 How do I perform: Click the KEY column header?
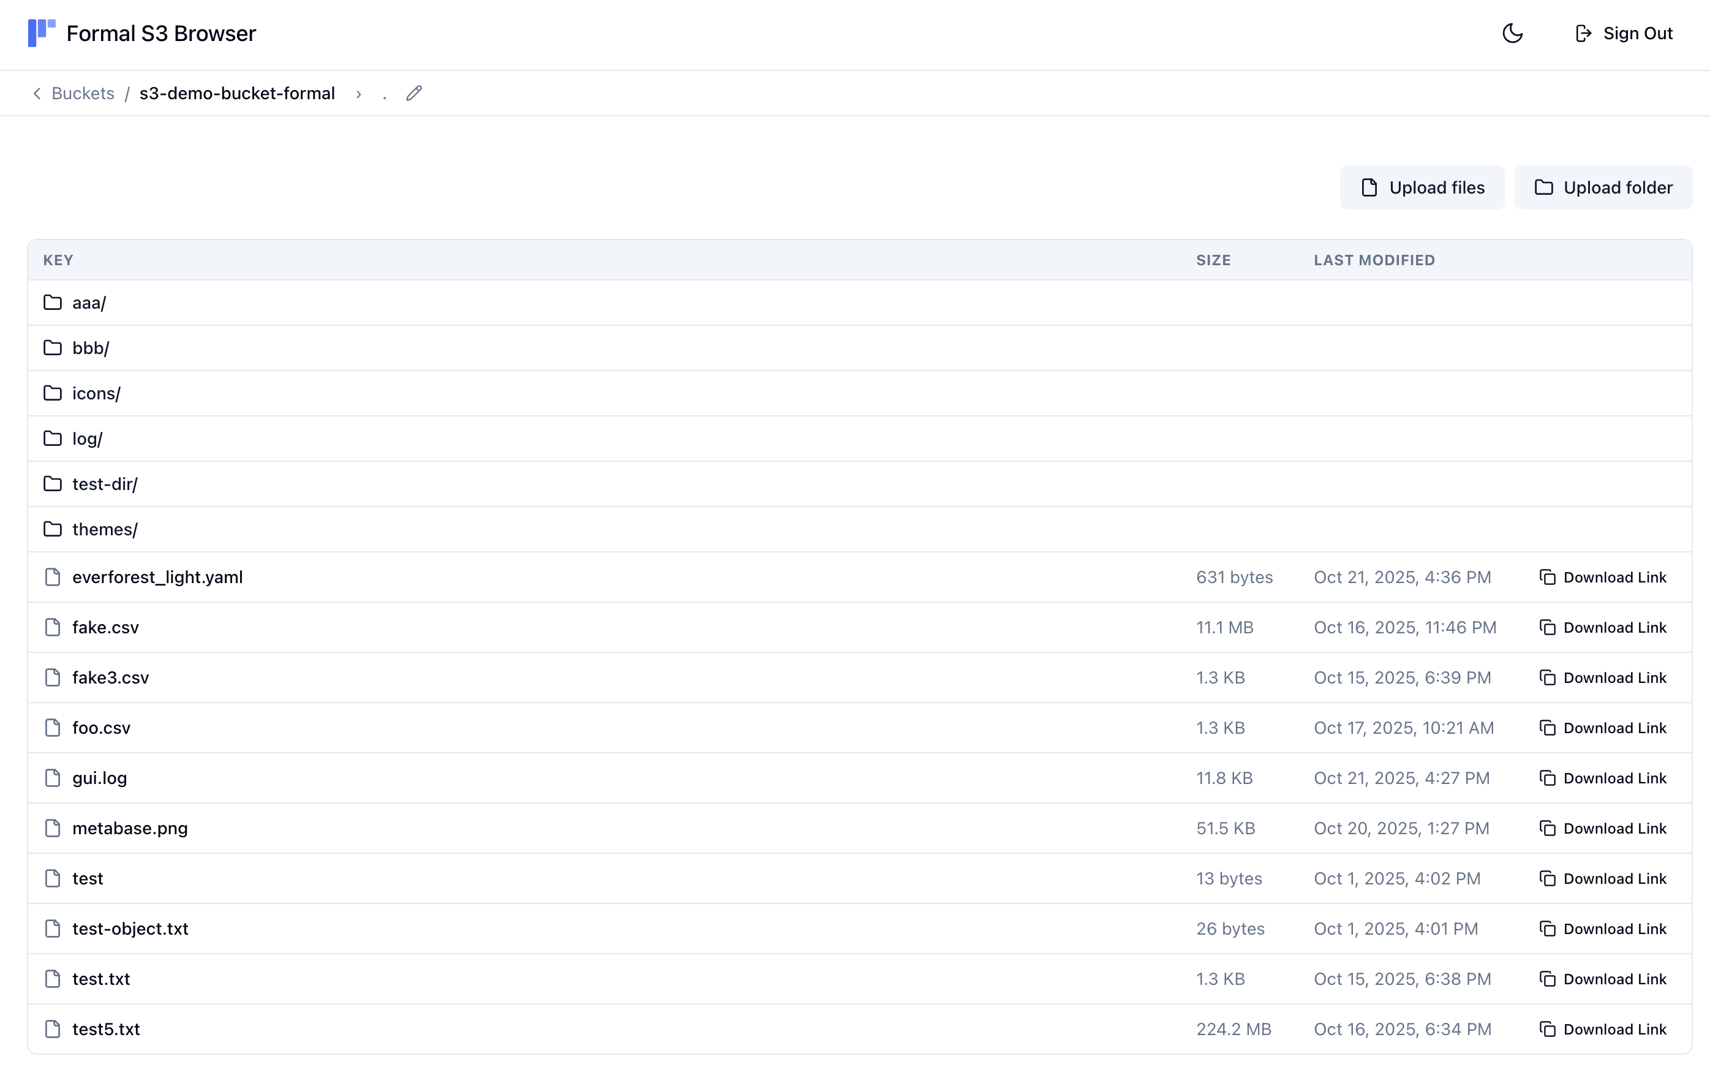[58, 260]
